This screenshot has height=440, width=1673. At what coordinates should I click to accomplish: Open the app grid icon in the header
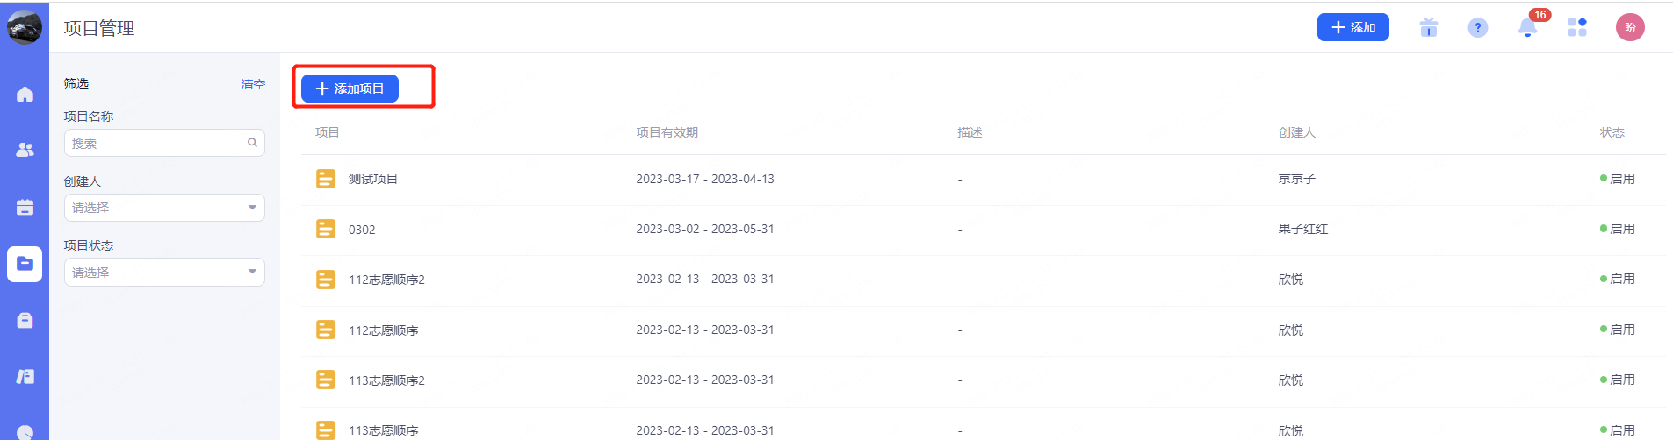(1577, 28)
